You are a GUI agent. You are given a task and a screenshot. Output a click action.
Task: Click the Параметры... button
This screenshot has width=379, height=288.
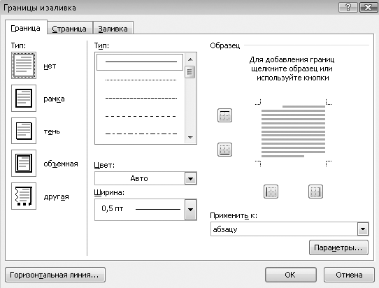coord(338,247)
